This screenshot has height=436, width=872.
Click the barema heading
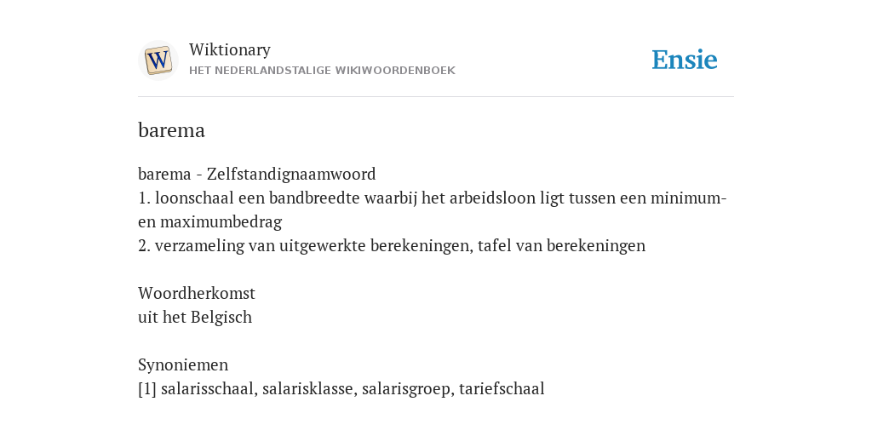point(171,130)
